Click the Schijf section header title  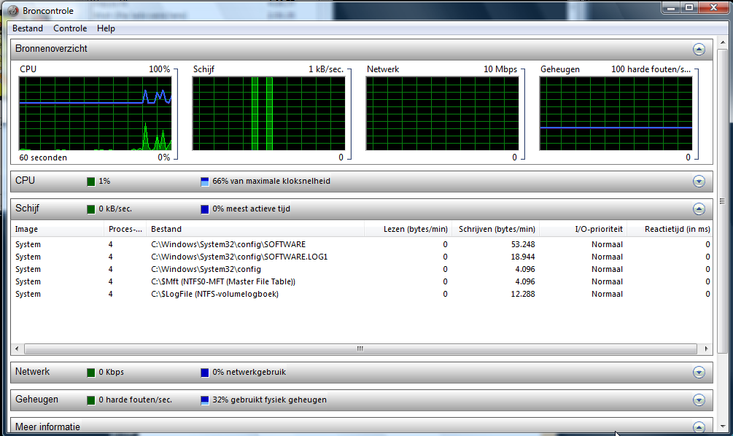click(27, 209)
